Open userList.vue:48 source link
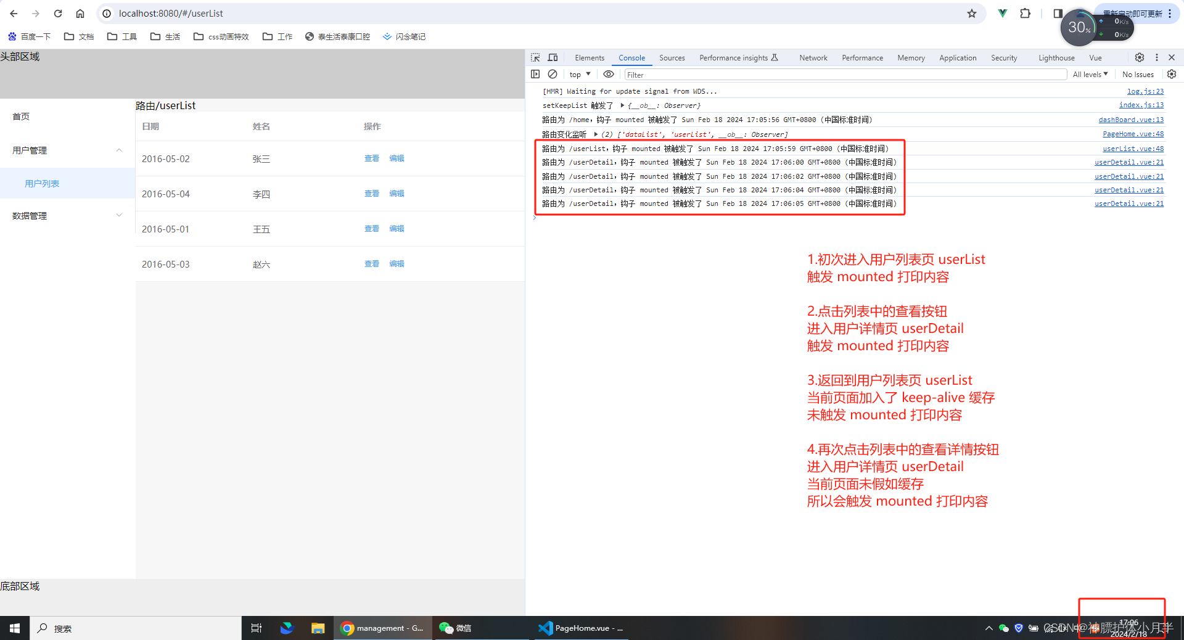The width and height of the screenshot is (1184, 640). pyautogui.click(x=1133, y=149)
